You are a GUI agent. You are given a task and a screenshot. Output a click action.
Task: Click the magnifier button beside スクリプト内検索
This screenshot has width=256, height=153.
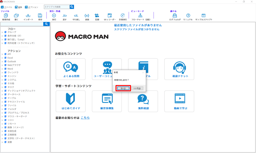point(72,7)
